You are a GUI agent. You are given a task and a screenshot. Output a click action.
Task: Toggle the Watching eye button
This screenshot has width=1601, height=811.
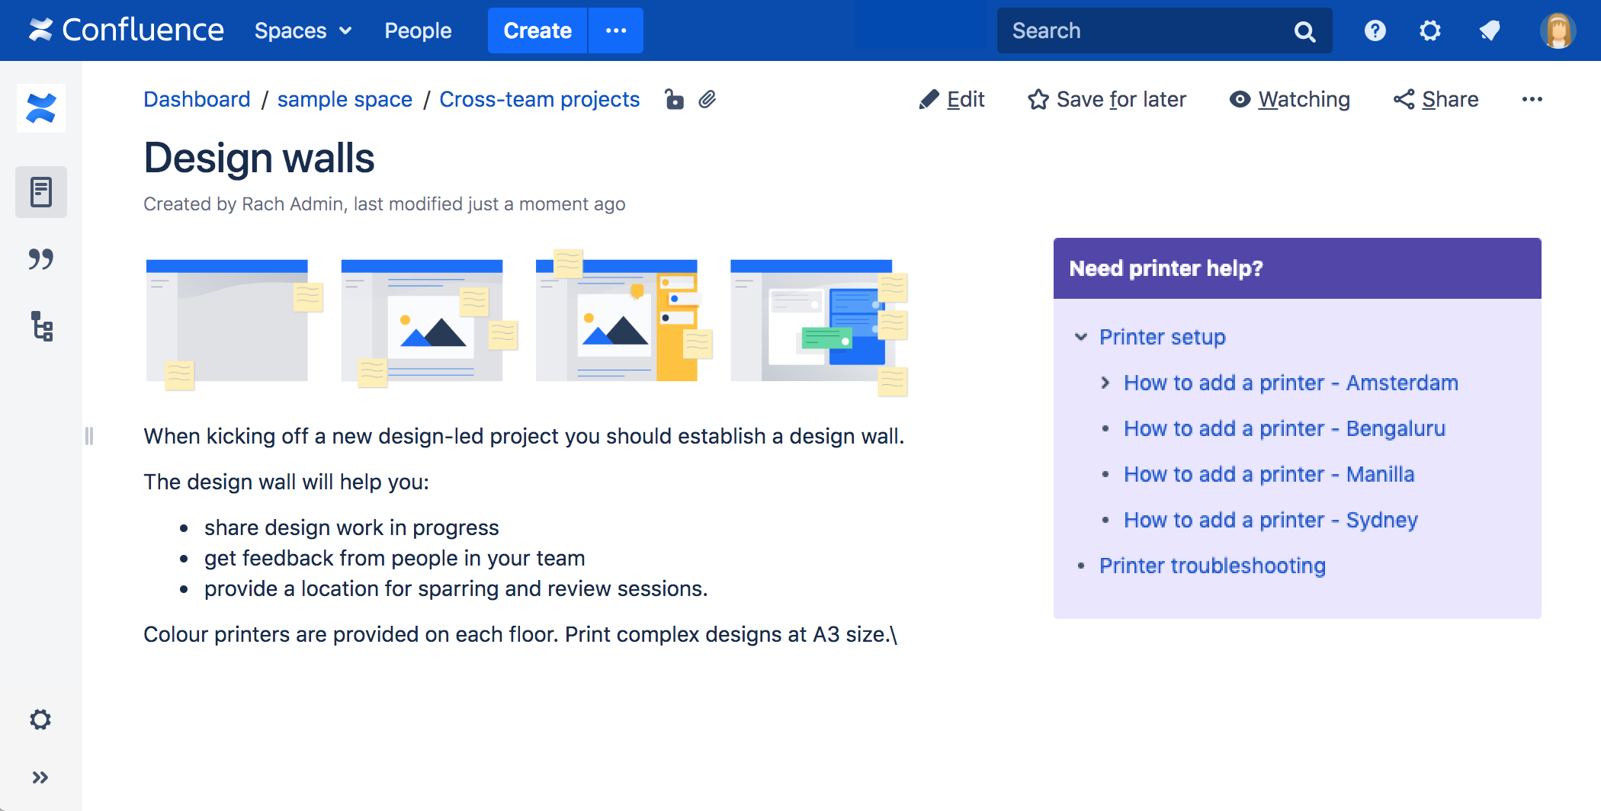pyautogui.click(x=1289, y=99)
